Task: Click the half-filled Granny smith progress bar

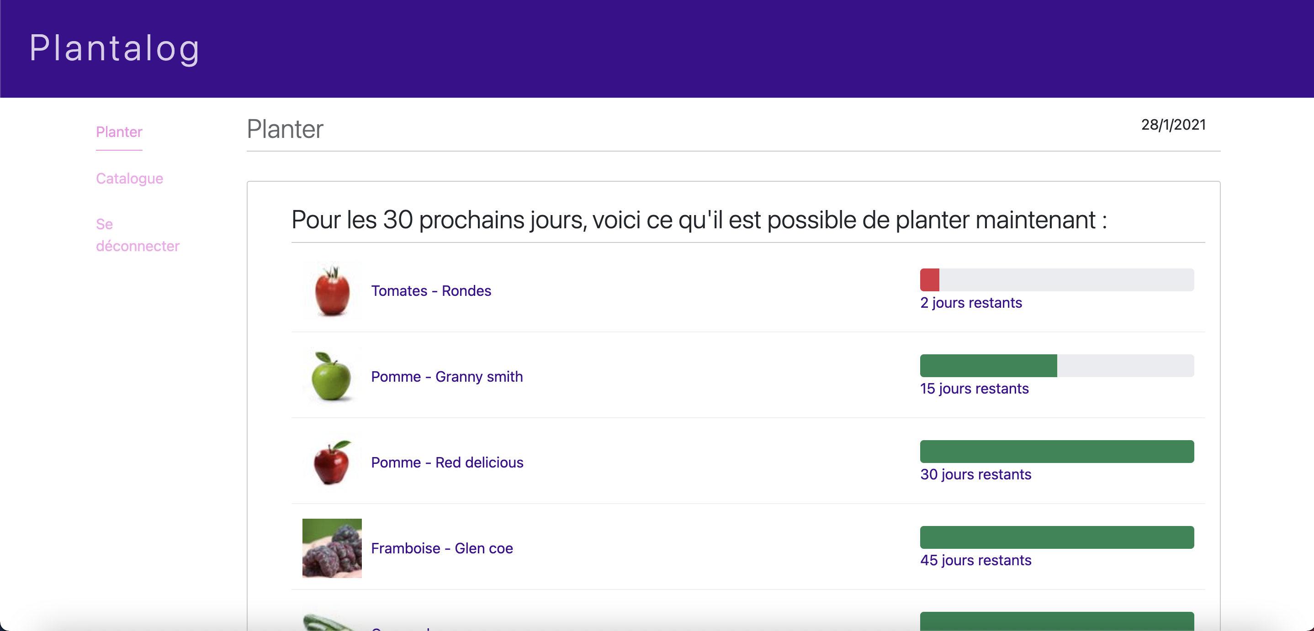Action: coord(1057,365)
